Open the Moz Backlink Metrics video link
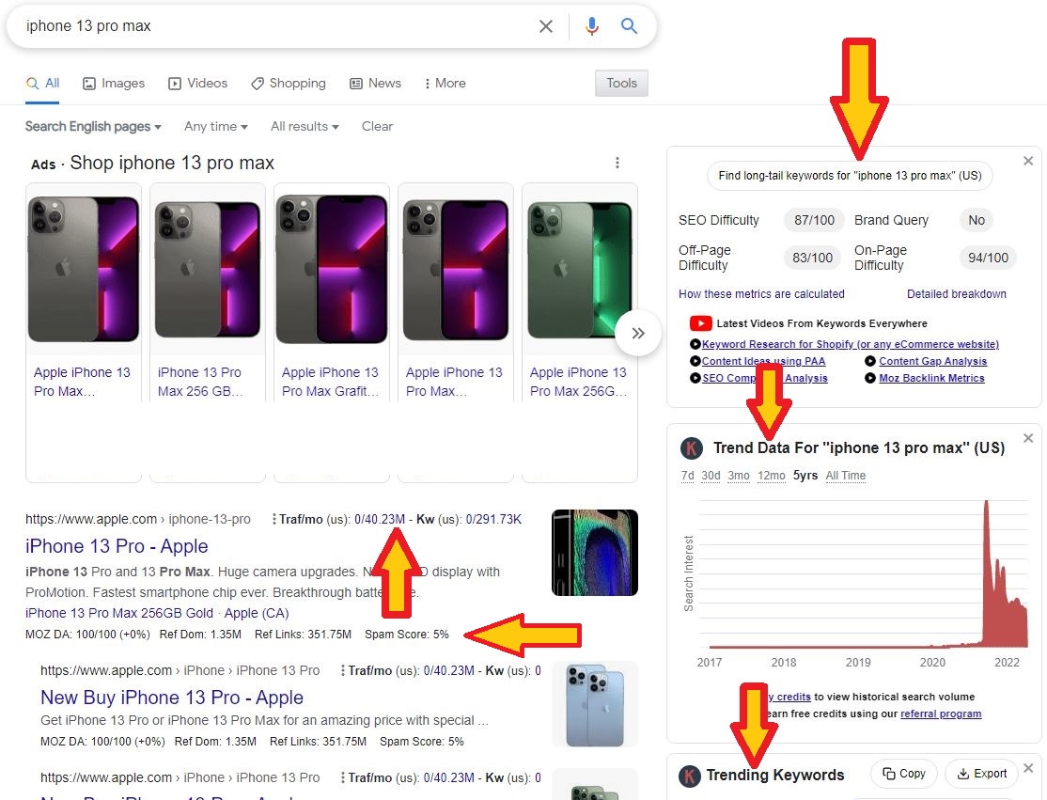This screenshot has height=800, width=1047. click(931, 378)
